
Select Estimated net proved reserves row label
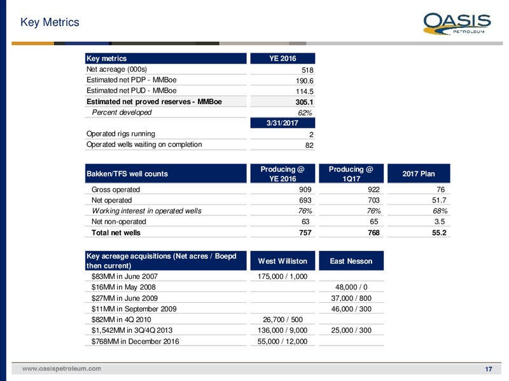(x=154, y=102)
